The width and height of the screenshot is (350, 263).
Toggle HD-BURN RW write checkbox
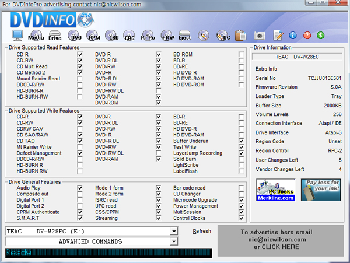click(x=80, y=171)
